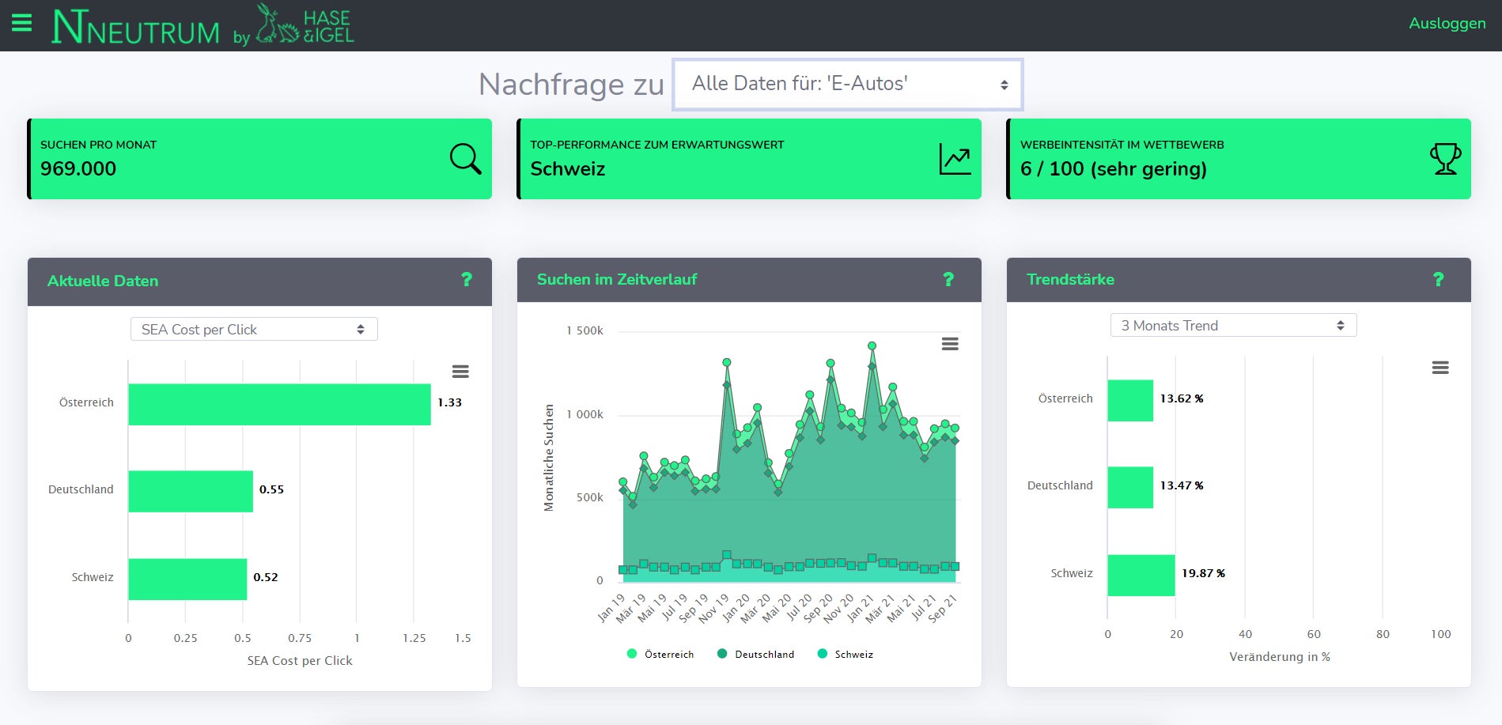The width and height of the screenshot is (1502, 725).
Task: Open the hamburger navigation menu
Action: pos(22,23)
